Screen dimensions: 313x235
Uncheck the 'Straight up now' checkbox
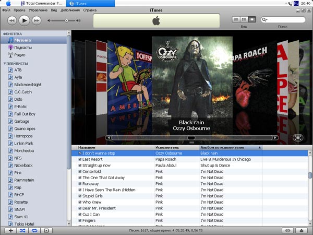(x=80, y=165)
